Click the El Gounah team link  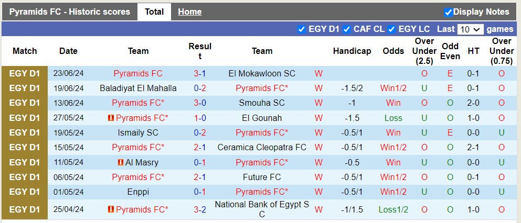click(x=262, y=118)
